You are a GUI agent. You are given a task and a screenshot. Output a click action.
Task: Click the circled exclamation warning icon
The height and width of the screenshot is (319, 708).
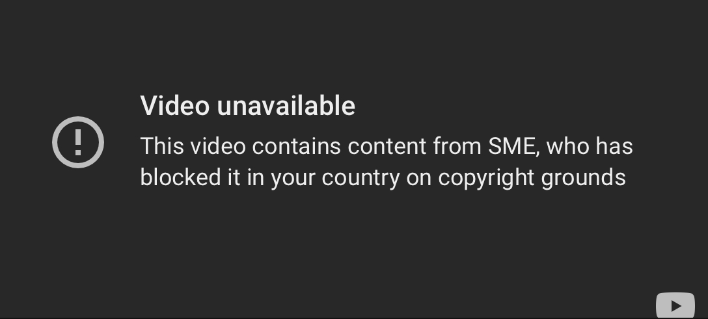(x=78, y=142)
